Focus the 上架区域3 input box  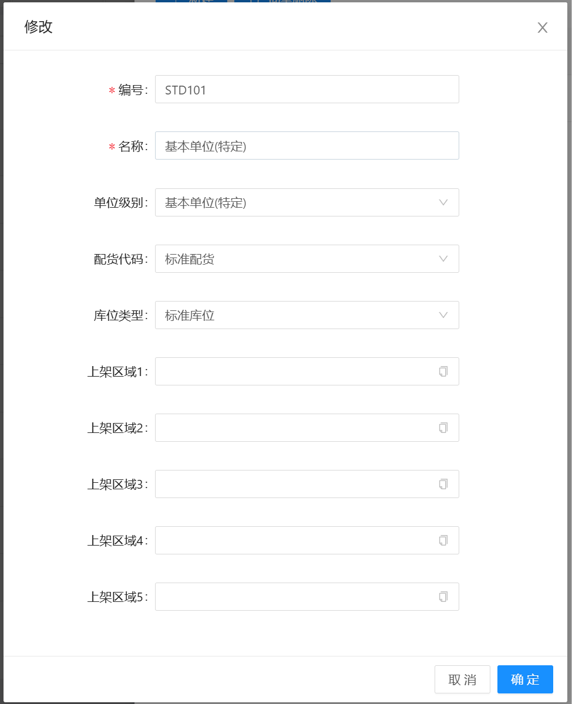[x=294, y=484]
